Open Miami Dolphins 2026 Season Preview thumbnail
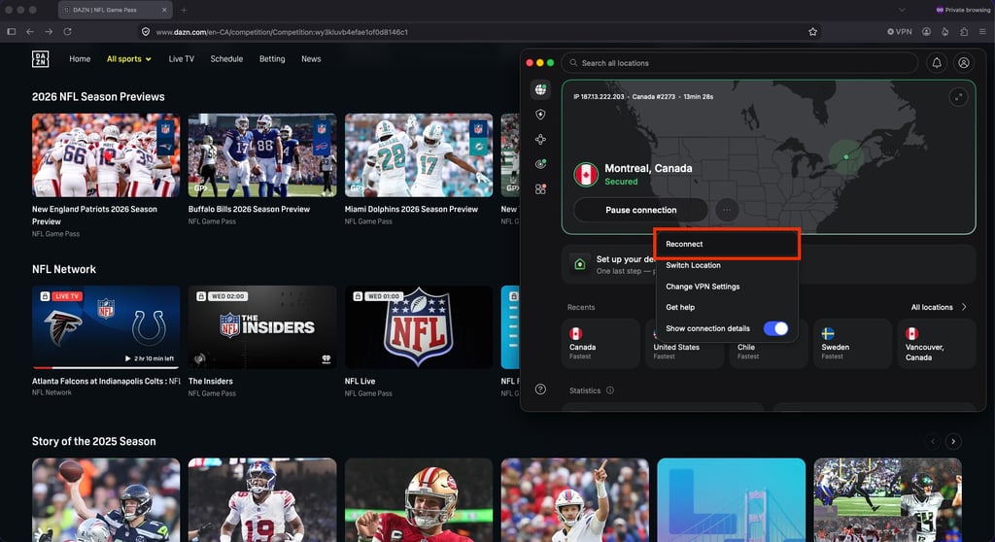The width and height of the screenshot is (995, 542). click(x=419, y=155)
